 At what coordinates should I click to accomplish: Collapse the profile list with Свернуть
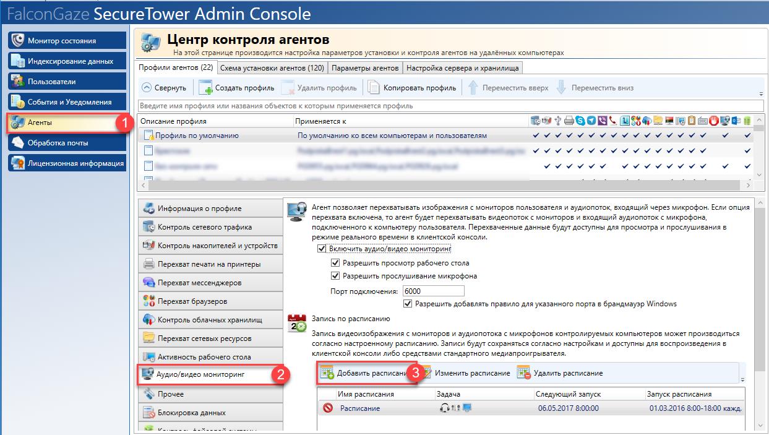click(164, 88)
